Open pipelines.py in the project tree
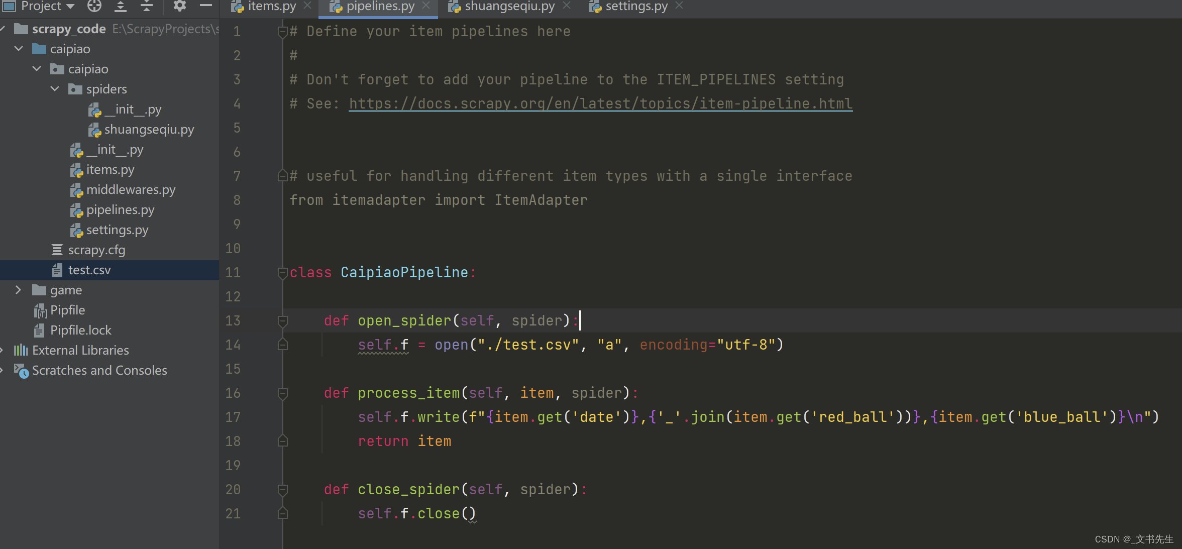Viewport: 1182px width, 549px height. (120, 210)
